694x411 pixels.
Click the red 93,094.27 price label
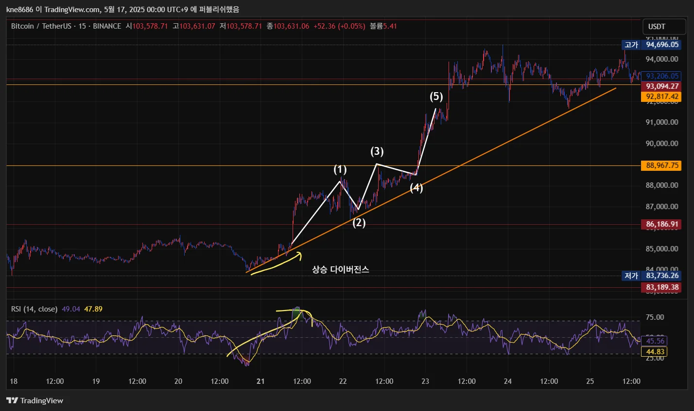[x=661, y=86]
